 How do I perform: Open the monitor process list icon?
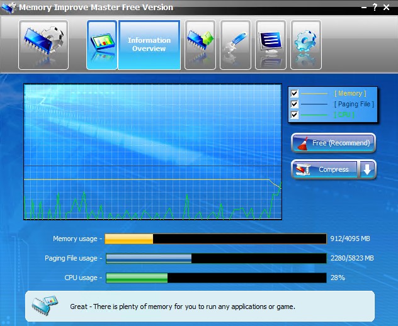pos(271,45)
